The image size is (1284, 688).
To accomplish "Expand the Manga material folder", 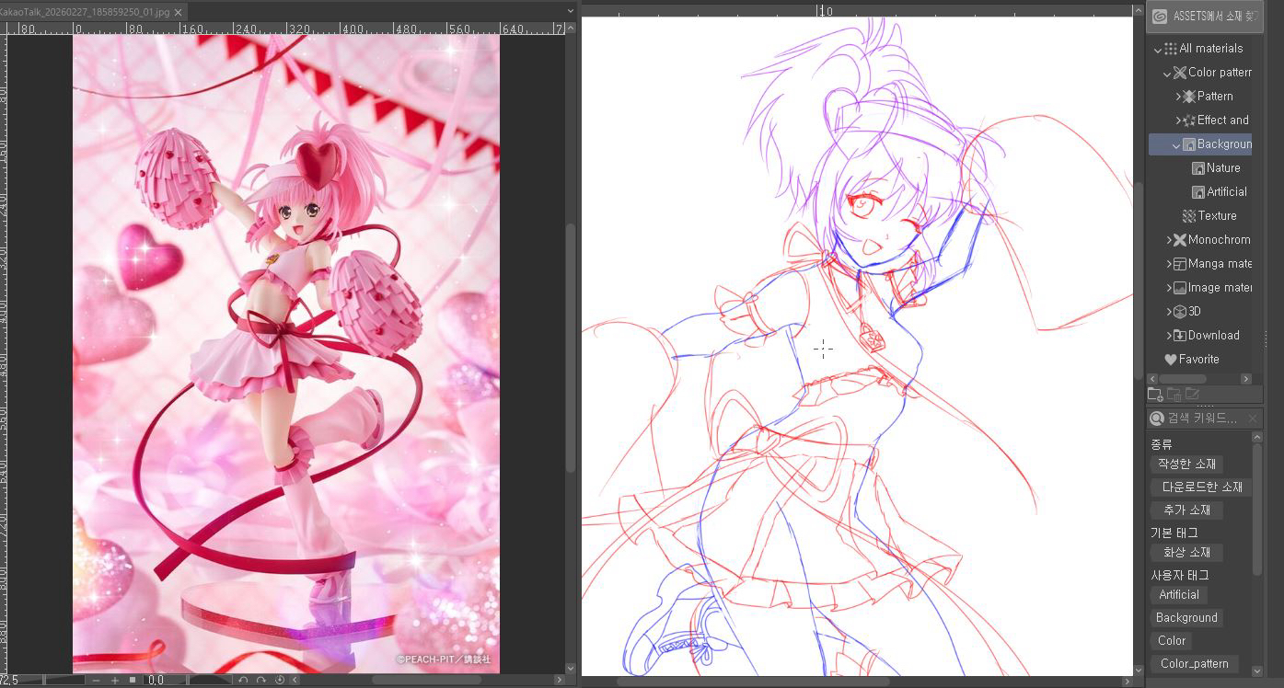I will (1169, 264).
